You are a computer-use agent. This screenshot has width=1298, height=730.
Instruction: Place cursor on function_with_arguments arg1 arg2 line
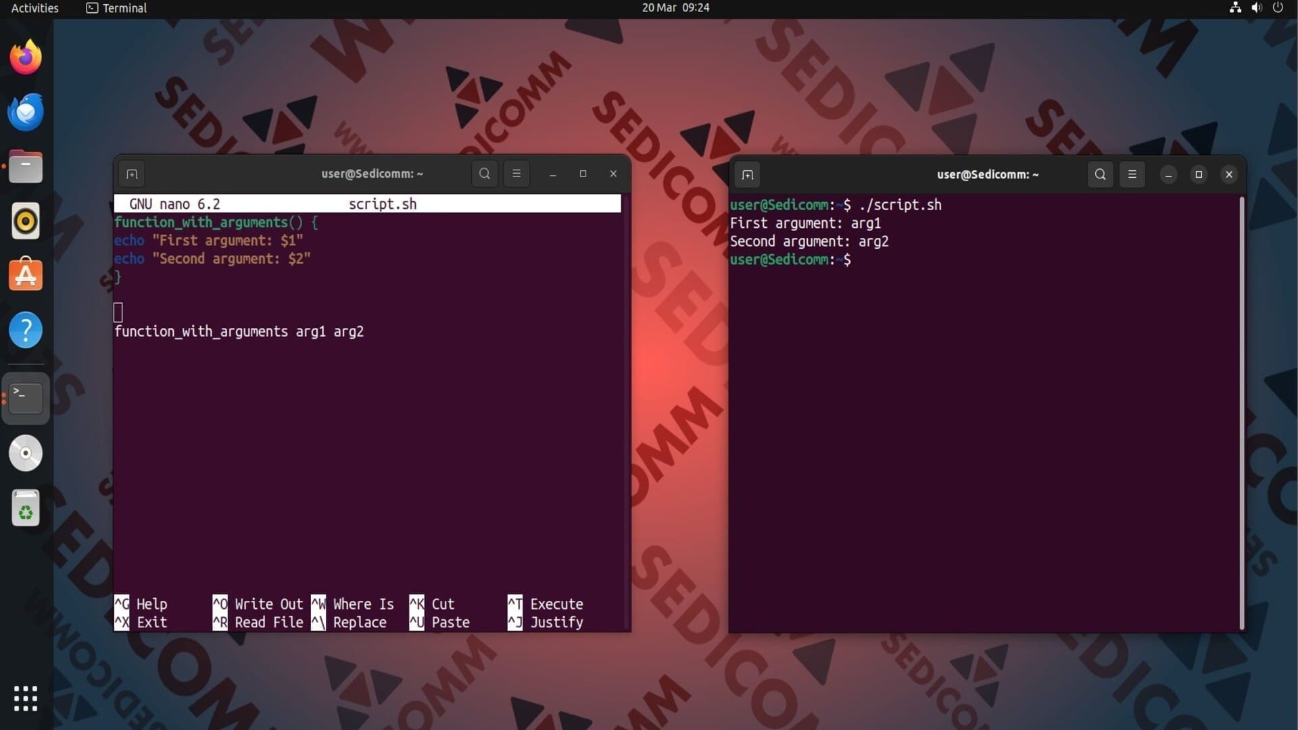[239, 332]
